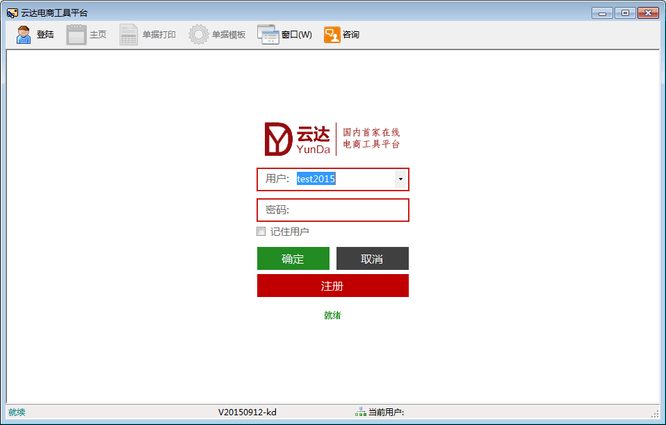The height and width of the screenshot is (425, 666).
Task: Close the 云达电商工具平台 window
Action: coord(648,13)
